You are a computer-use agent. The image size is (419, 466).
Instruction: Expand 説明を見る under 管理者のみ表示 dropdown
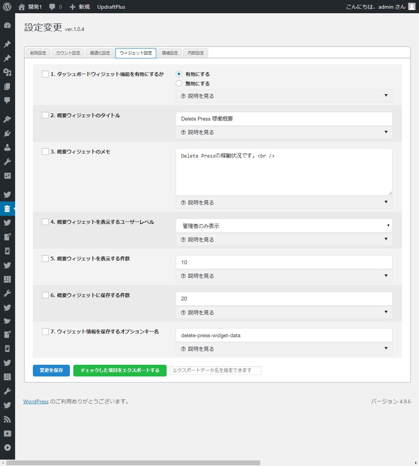(x=284, y=240)
